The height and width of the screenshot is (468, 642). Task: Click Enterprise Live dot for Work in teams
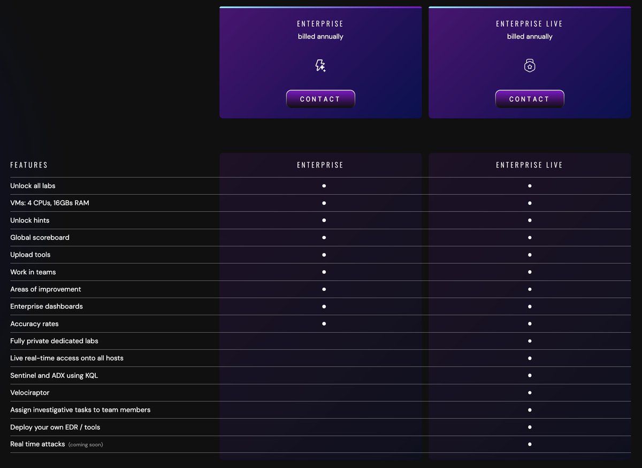530,272
